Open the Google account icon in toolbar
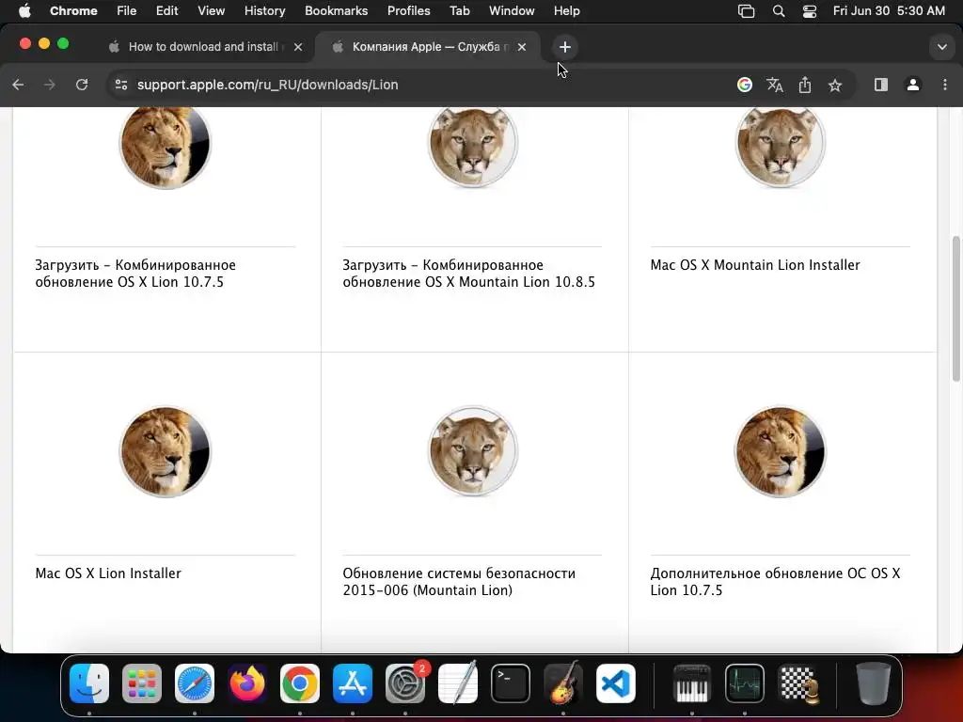 click(745, 85)
